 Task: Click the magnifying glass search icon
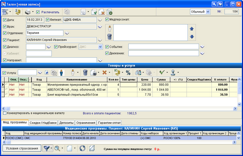click(57, 148)
